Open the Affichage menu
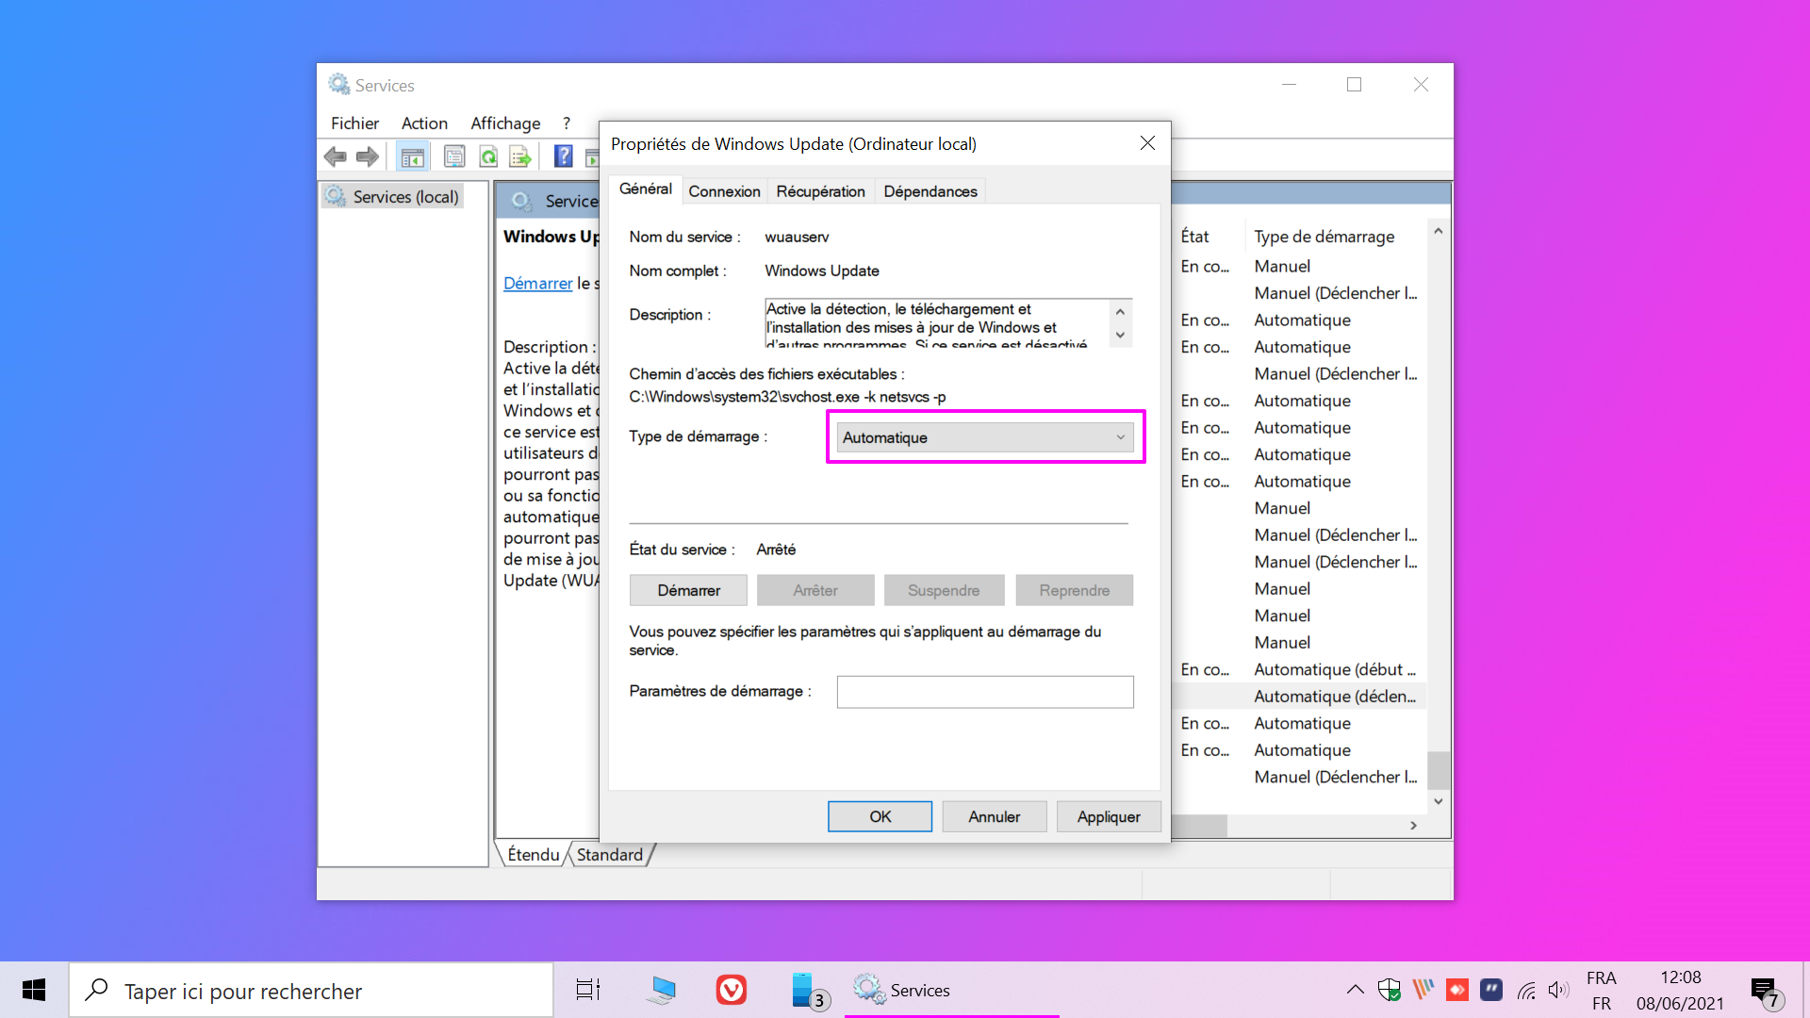The width and height of the screenshot is (1810, 1018). coord(505,123)
